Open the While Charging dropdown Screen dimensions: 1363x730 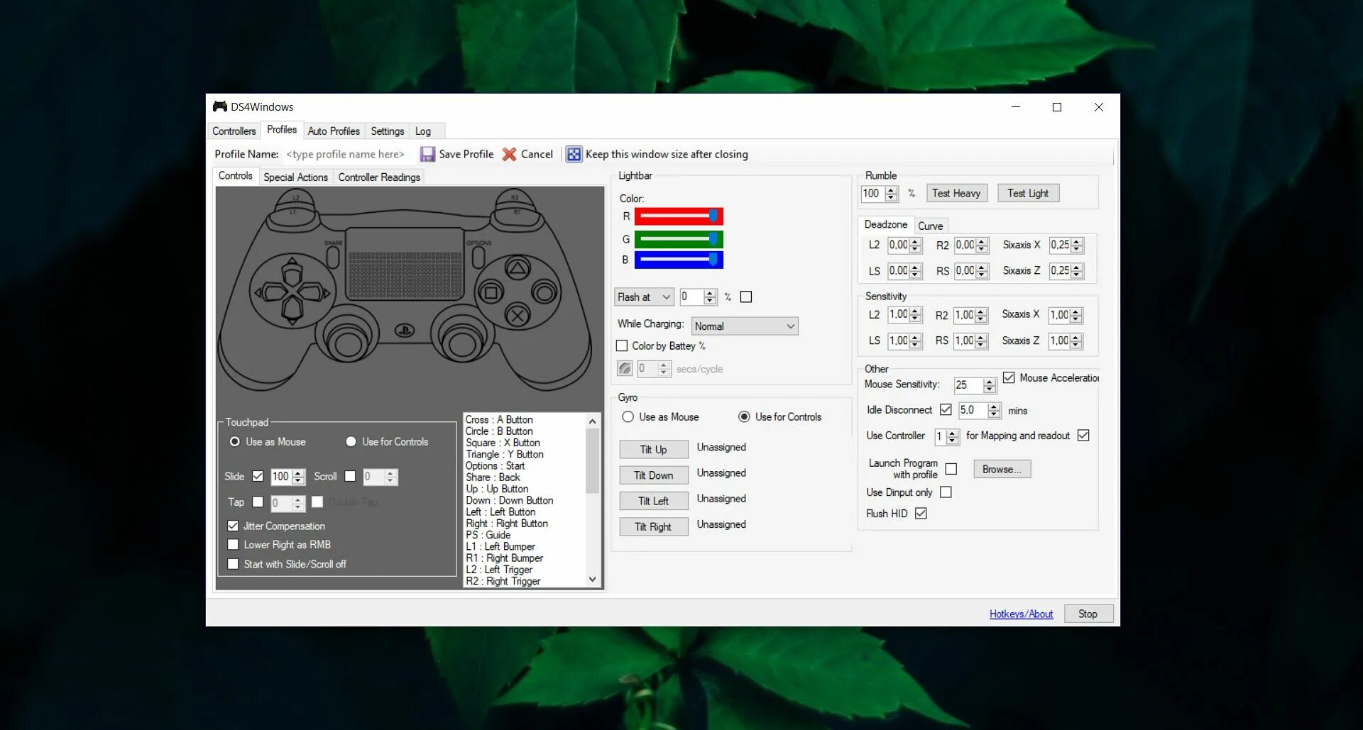point(745,326)
